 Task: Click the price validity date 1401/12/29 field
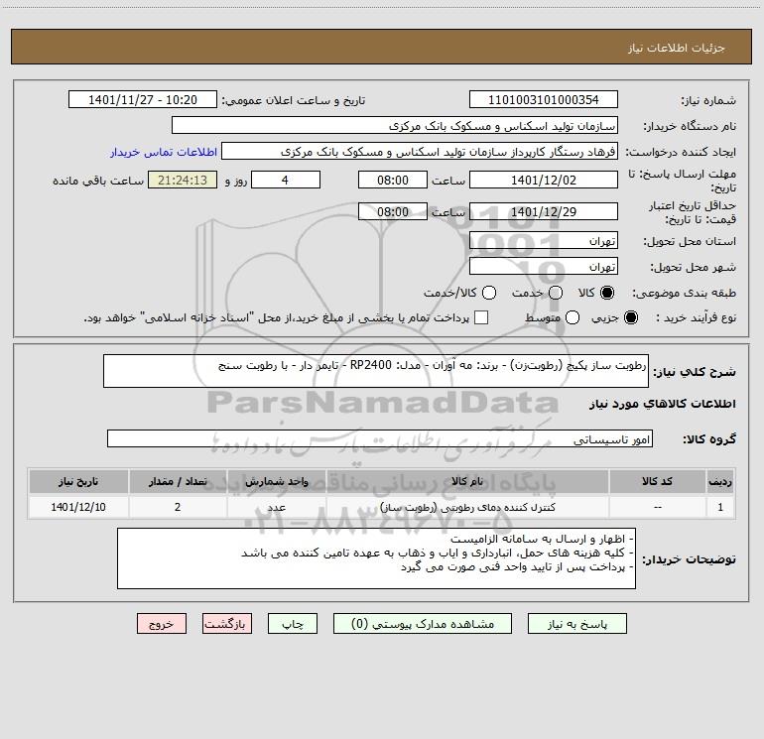click(544, 211)
